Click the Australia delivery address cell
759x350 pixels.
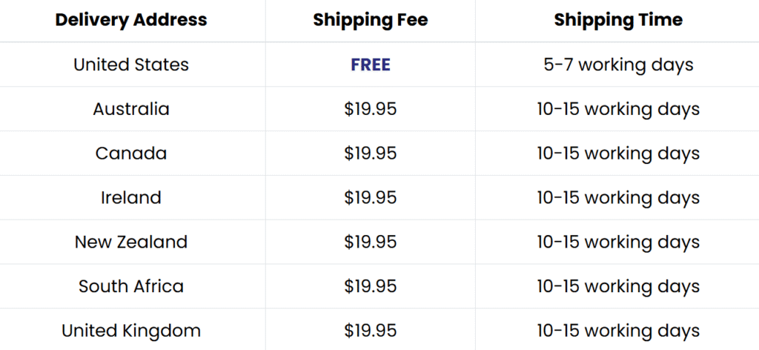[131, 109]
